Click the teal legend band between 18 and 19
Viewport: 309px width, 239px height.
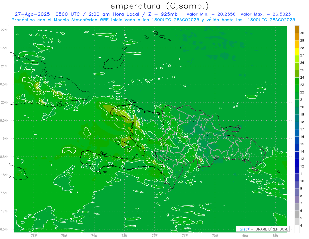[x=297, y=118]
